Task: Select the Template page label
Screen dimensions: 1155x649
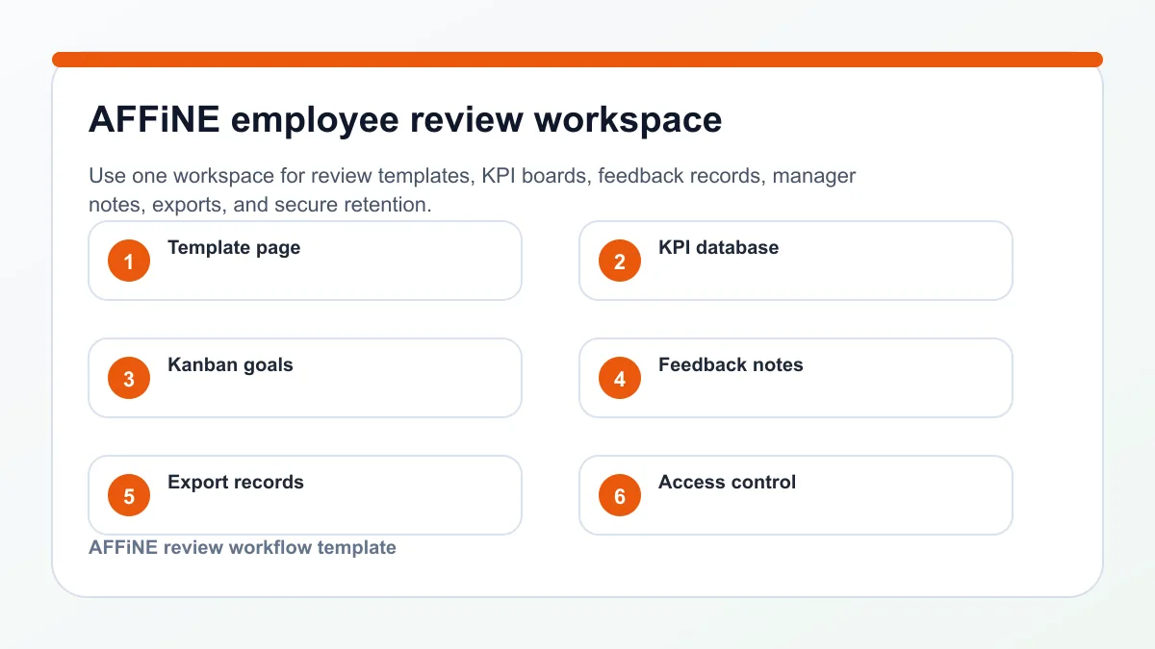Action: [x=234, y=248]
